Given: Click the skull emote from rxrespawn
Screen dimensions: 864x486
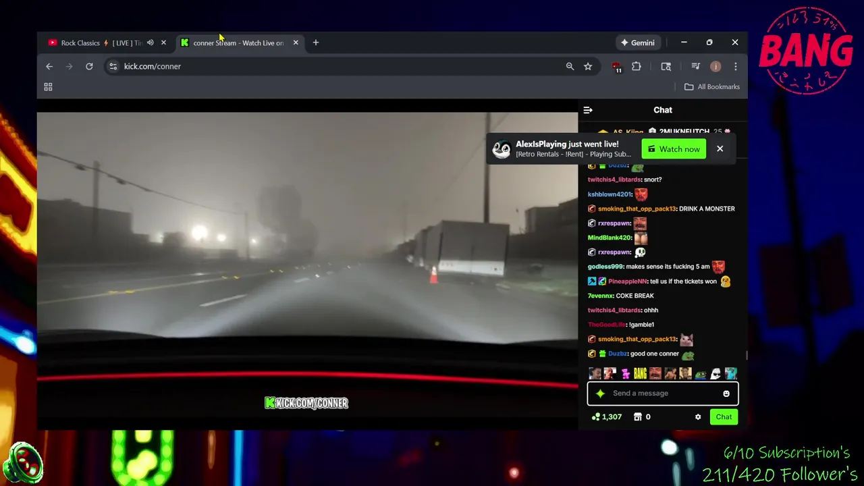Looking at the screenshot, I should click(640, 252).
